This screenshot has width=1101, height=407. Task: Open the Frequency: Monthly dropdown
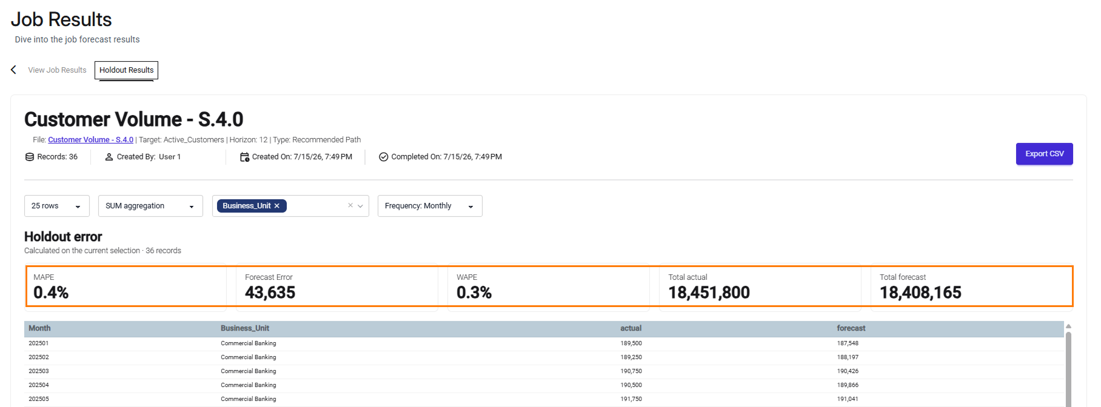pos(430,206)
